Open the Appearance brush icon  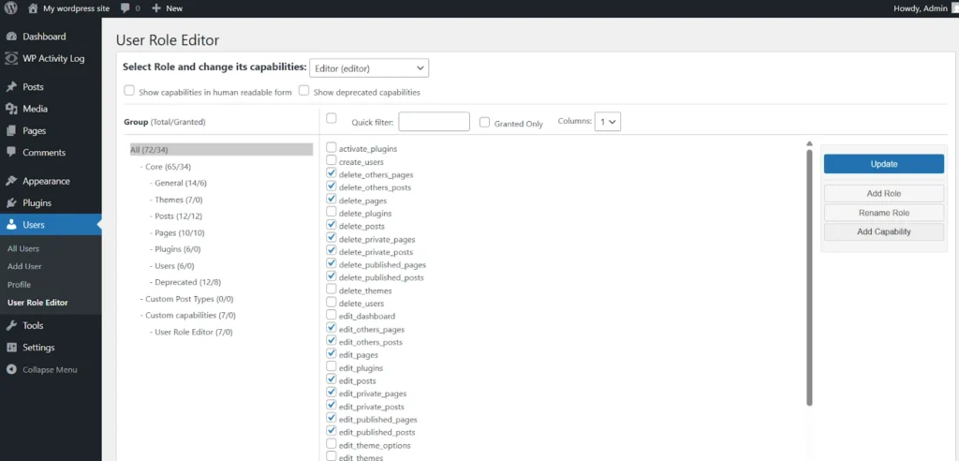pos(11,182)
